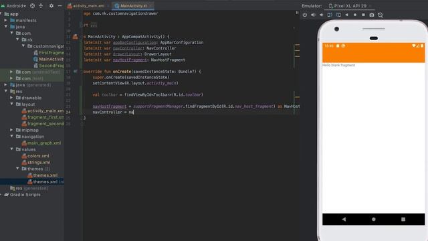The width and height of the screenshot is (428, 241).
Task: Open FirstFragment file in tree
Action: 49,52
